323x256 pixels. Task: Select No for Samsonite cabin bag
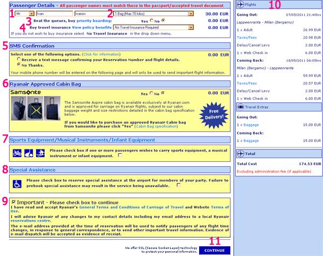(x=163, y=93)
